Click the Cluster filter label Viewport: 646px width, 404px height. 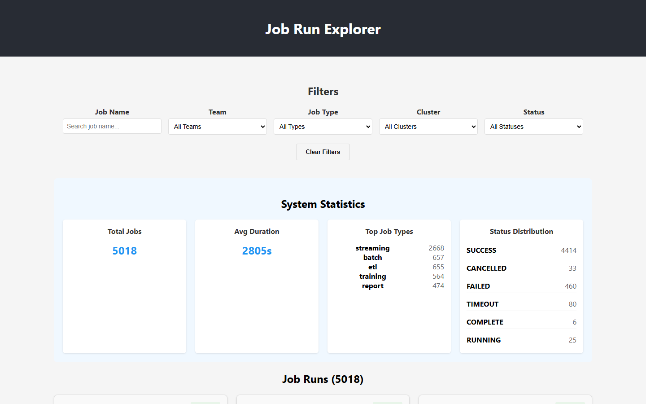pyautogui.click(x=428, y=112)
